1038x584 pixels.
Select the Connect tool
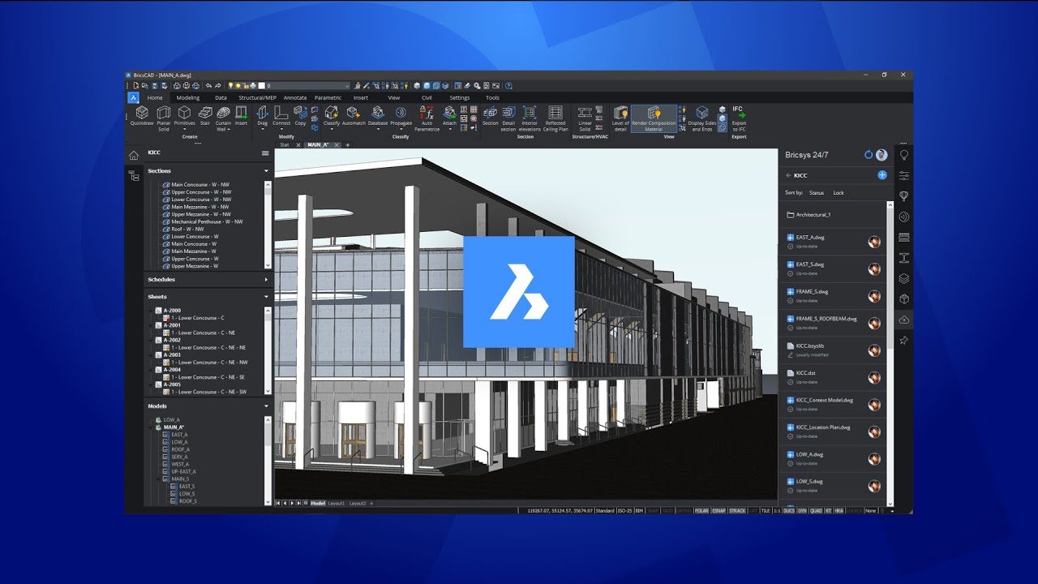pyautogui.click(x=281, y=117)
